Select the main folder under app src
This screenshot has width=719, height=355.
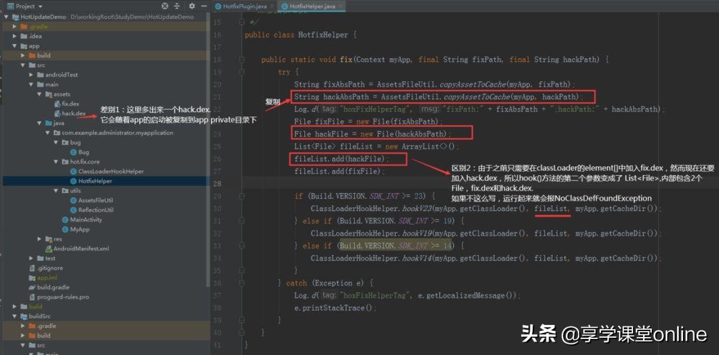(x=51, y=85)
